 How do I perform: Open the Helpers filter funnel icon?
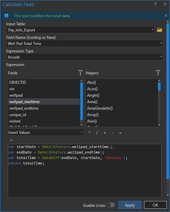[x=158, y=73]
